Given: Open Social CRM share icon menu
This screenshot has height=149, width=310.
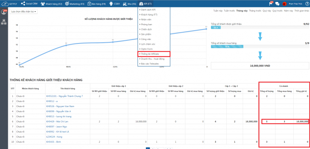Looking at the screenshot, I should click(23, 3).
